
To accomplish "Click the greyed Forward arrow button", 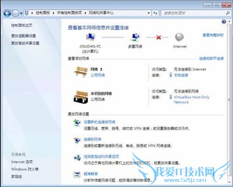I will tap(15, 13).
